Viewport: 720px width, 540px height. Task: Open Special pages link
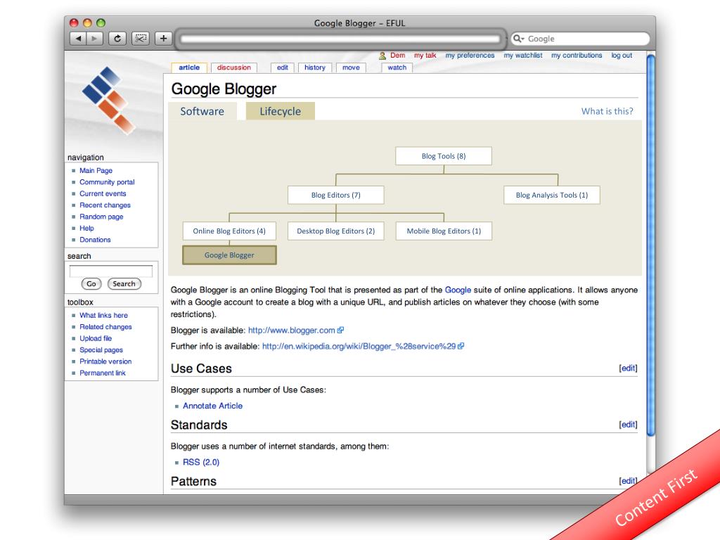[101, 349]
